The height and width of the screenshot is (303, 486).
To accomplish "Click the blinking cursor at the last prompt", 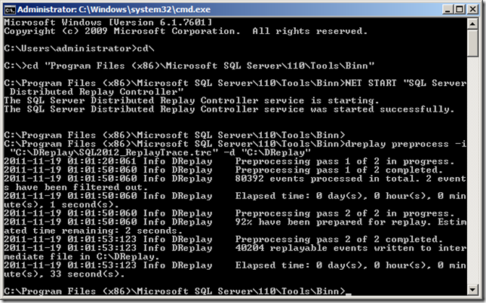I will 349,294.
